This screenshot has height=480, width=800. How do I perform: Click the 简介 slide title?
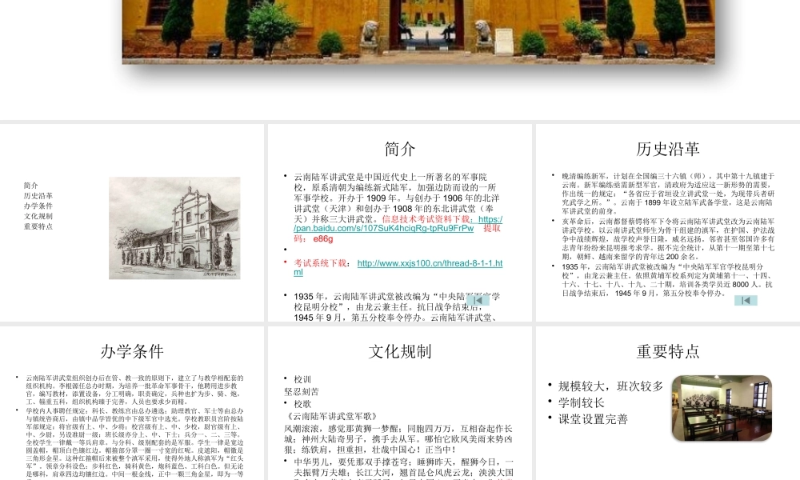398,149
